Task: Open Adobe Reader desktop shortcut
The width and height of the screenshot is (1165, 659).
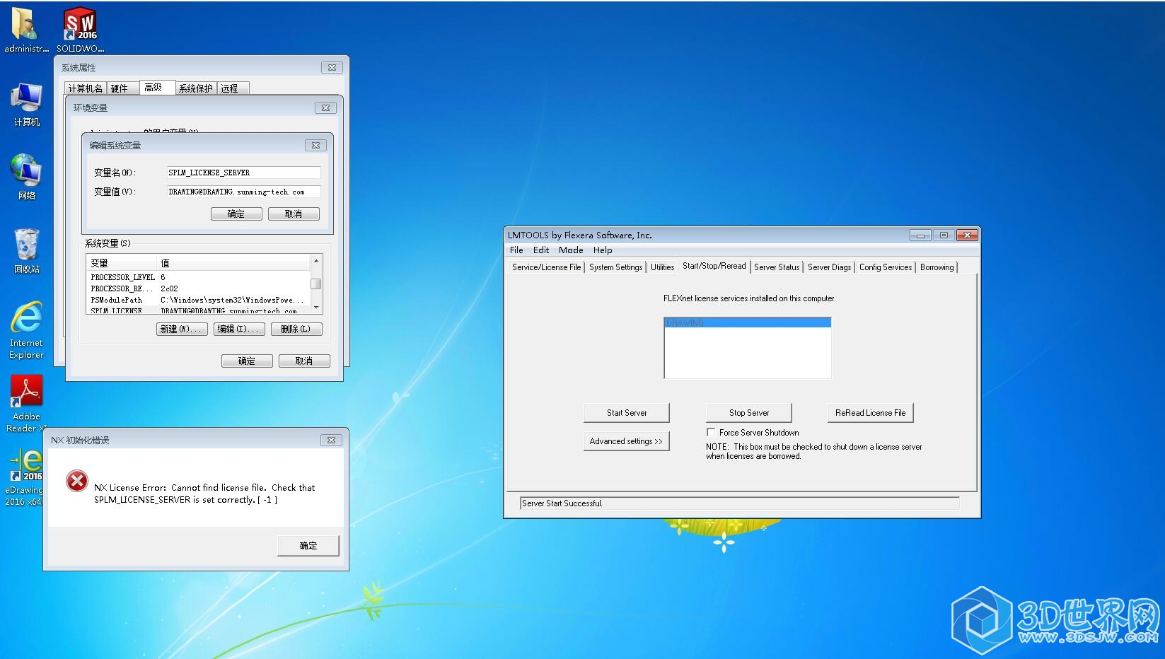Action: [26, 404]
